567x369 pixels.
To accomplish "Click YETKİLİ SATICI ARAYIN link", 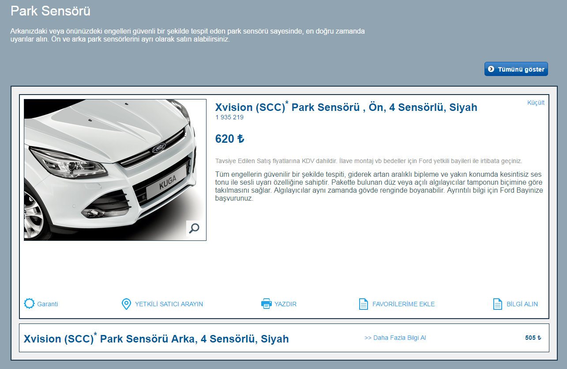I will coord(169,304).
